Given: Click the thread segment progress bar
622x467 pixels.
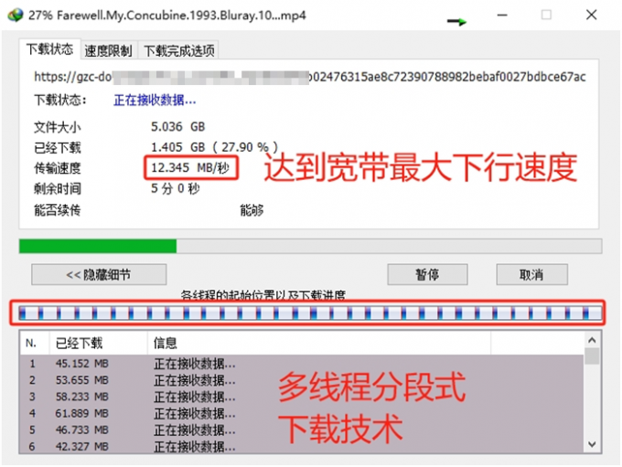Looking at the screenshot, I should click(x=310, y=313).
